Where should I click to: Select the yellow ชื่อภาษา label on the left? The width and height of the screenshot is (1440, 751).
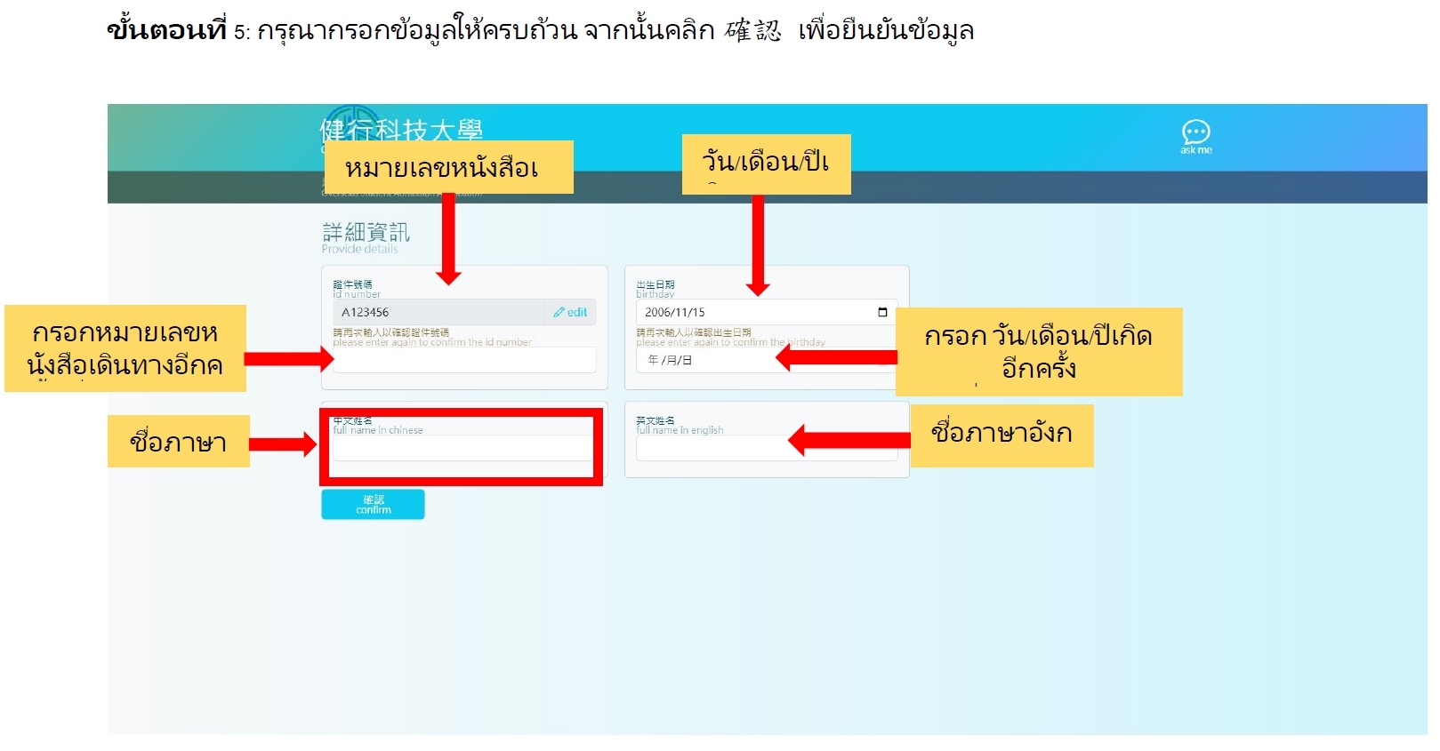point(178,441)
